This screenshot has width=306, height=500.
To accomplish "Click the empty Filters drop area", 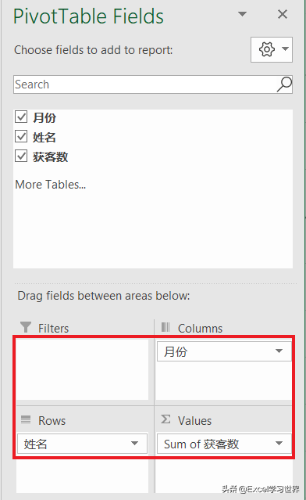I will (x=82, y=369).
